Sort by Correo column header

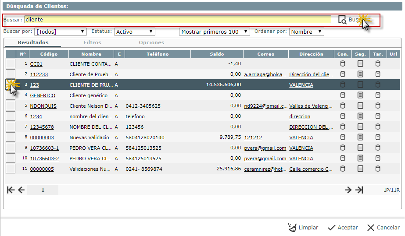click(266, 54)
